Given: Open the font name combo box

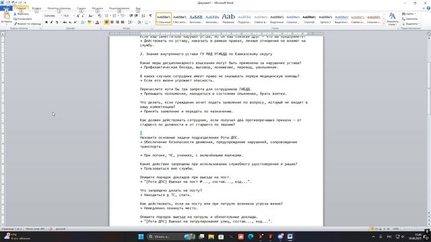Looking at the screenshot, I should [53, 16].
